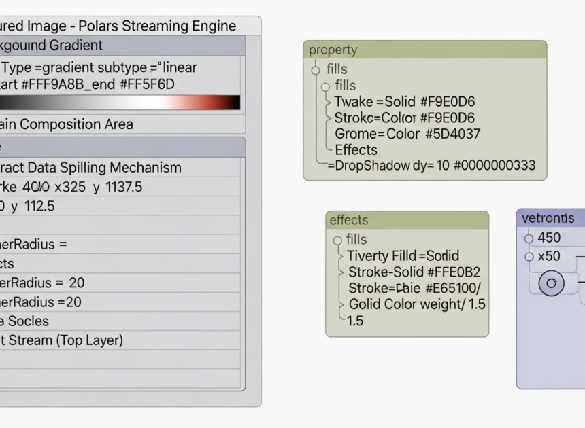Click the fills node icon in the property panel
Screen dimensions: 585x428
[315, 69]
